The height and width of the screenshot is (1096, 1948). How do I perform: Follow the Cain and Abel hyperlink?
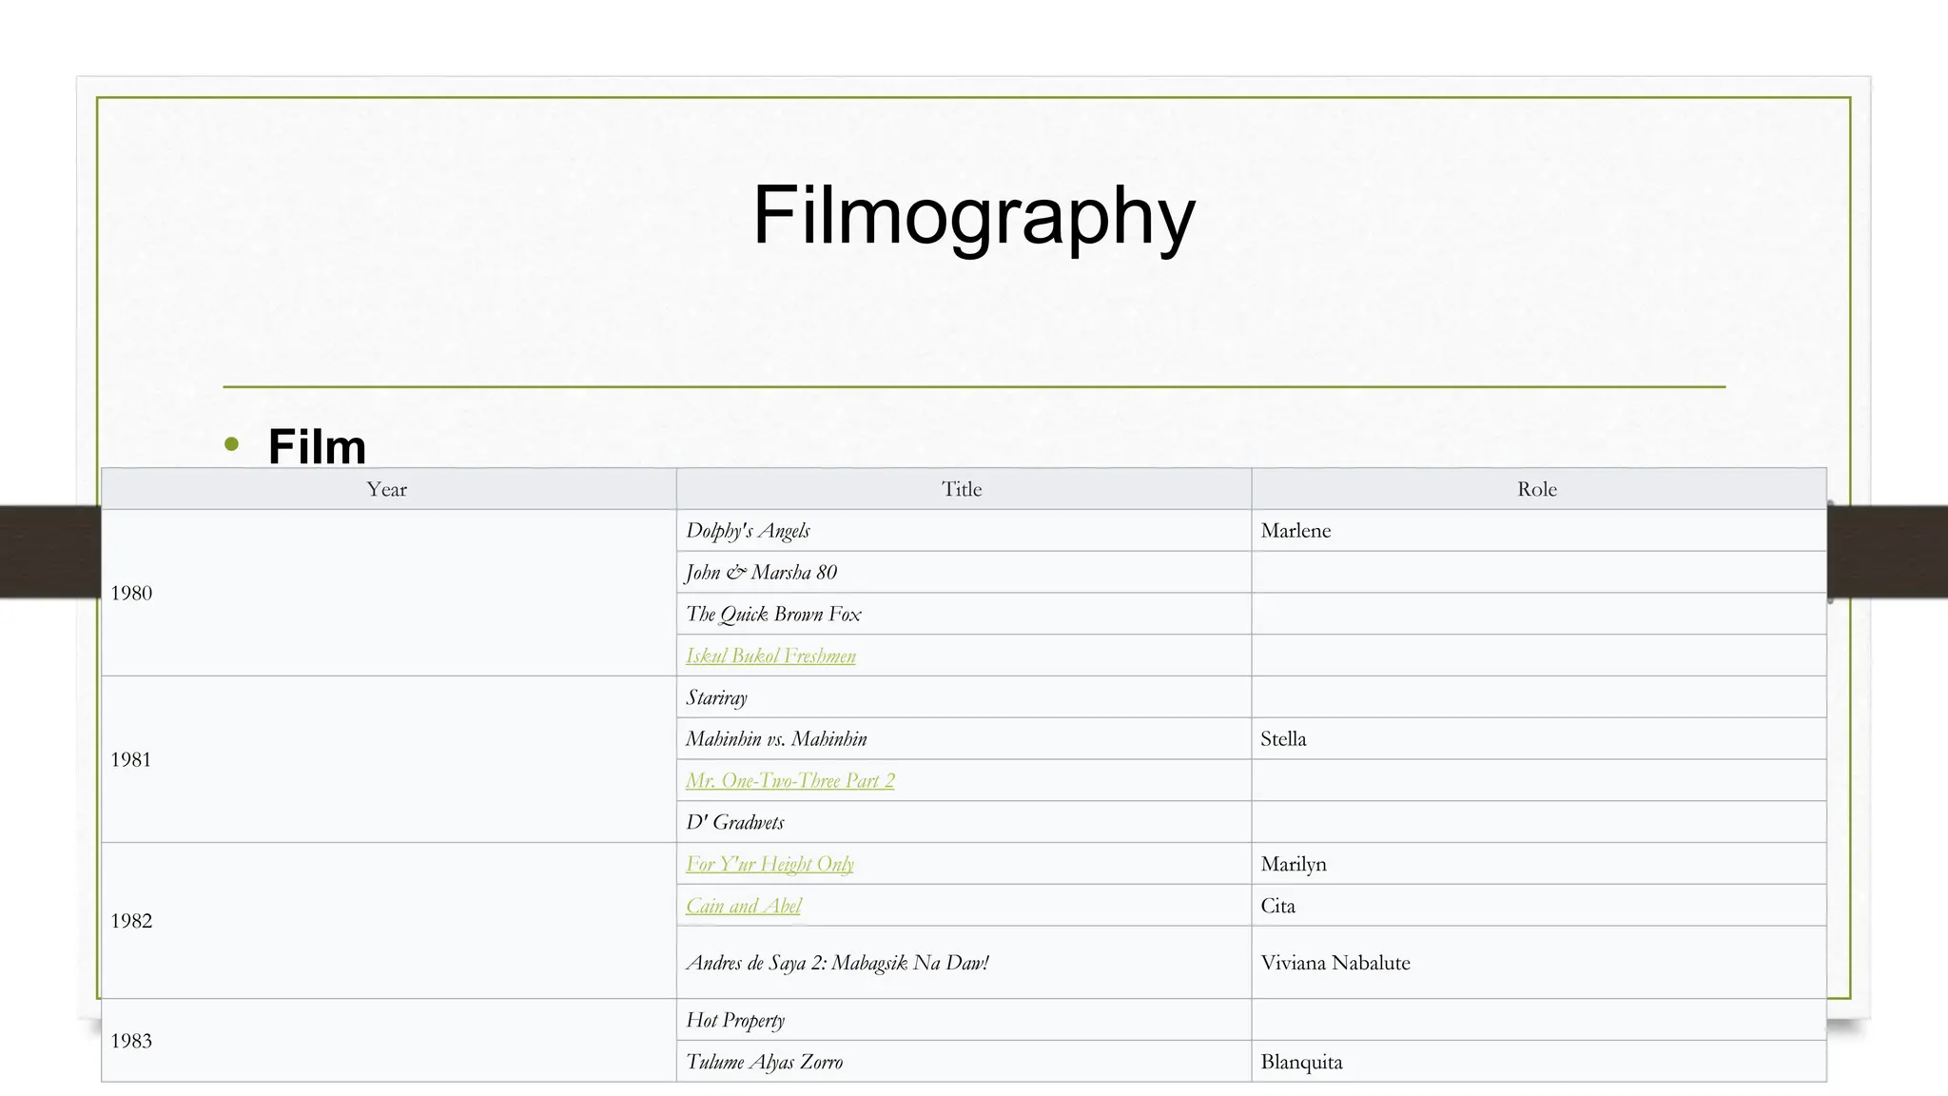pyautogui.click(x=743, y=906)
